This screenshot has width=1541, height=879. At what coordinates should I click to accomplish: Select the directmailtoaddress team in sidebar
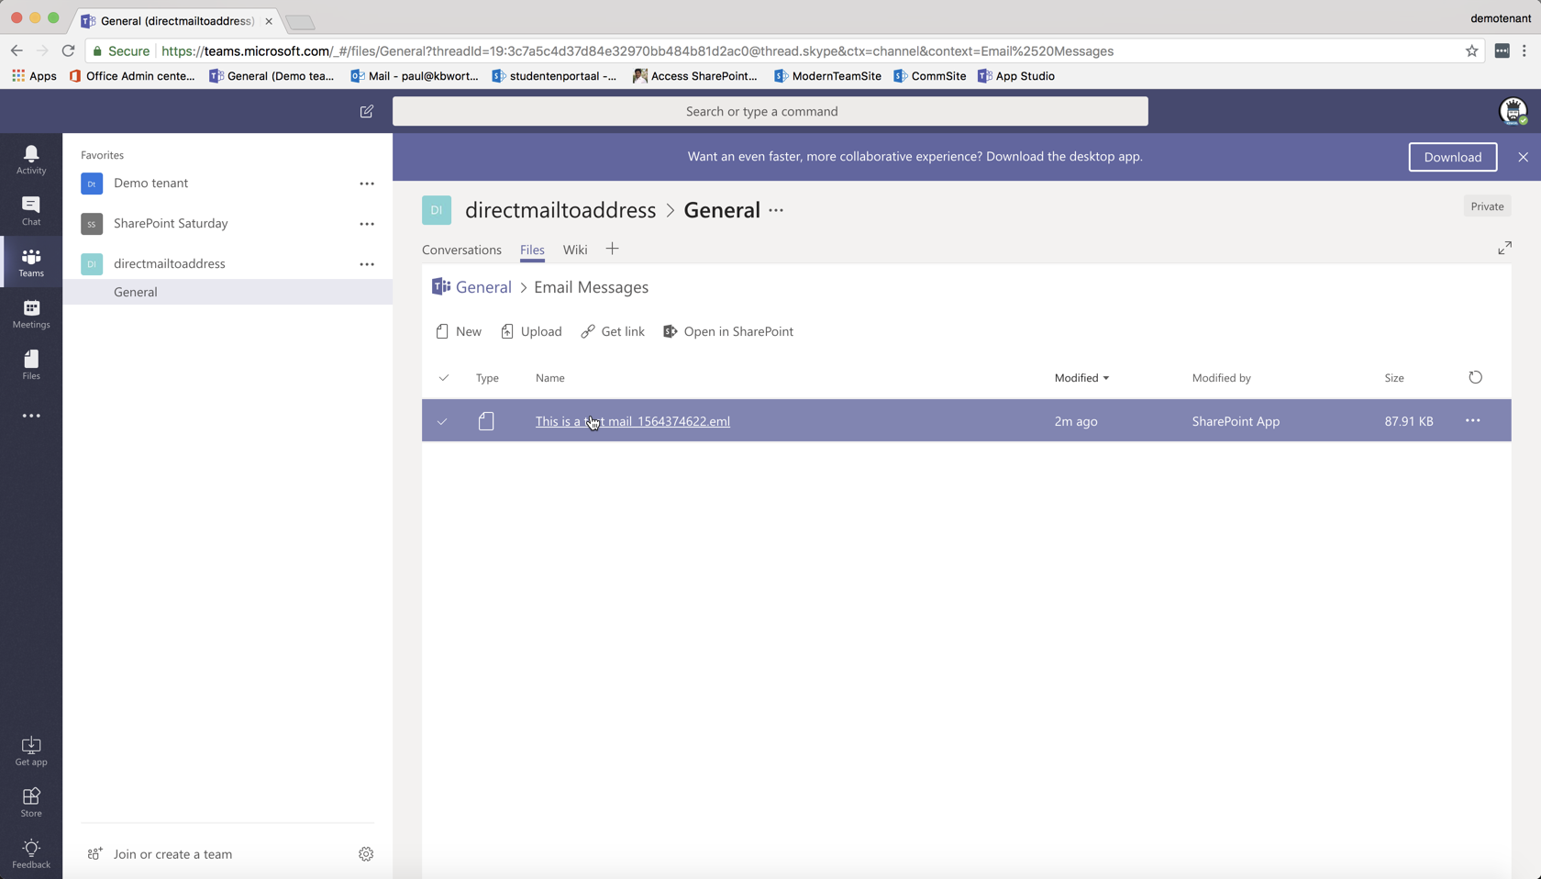pyautogui.click(x=170, y=263)
